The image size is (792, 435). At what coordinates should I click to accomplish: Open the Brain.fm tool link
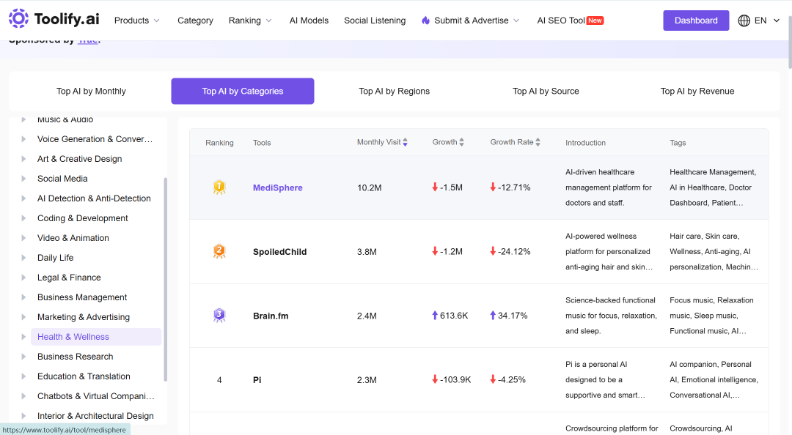coord(271,316)
